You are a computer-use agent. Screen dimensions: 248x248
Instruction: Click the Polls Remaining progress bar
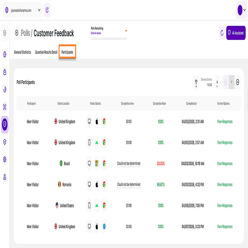pos(109,39)
